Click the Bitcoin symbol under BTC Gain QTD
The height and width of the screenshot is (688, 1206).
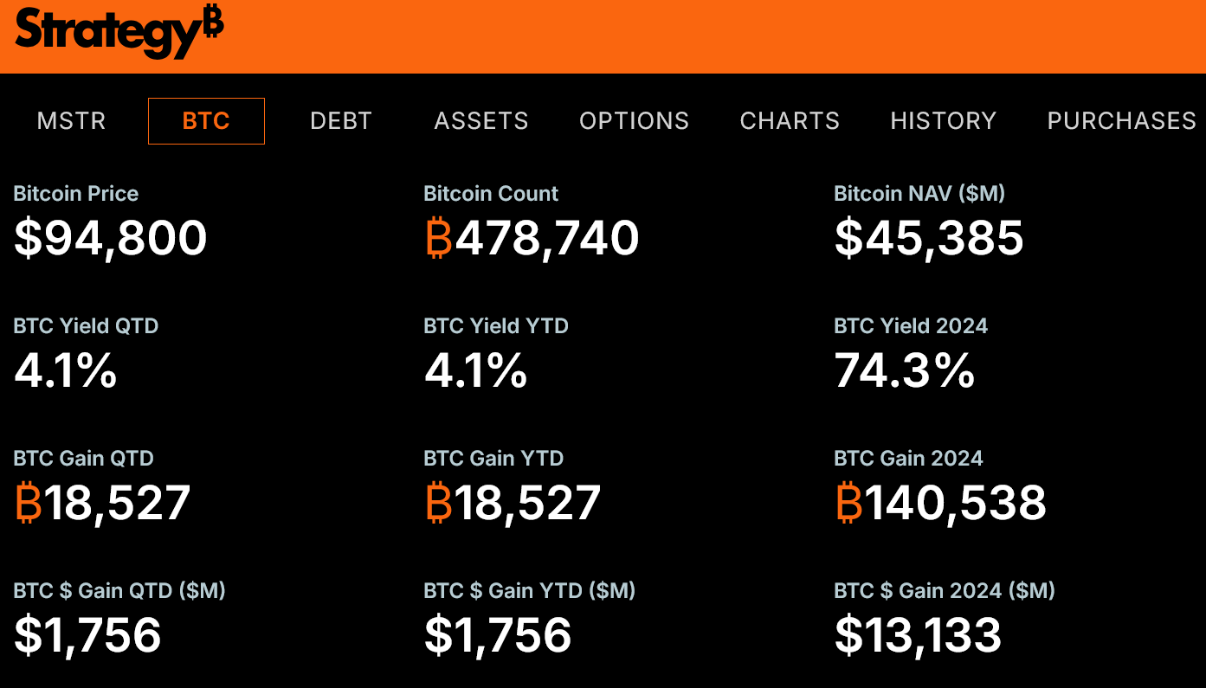click(29, 504)
